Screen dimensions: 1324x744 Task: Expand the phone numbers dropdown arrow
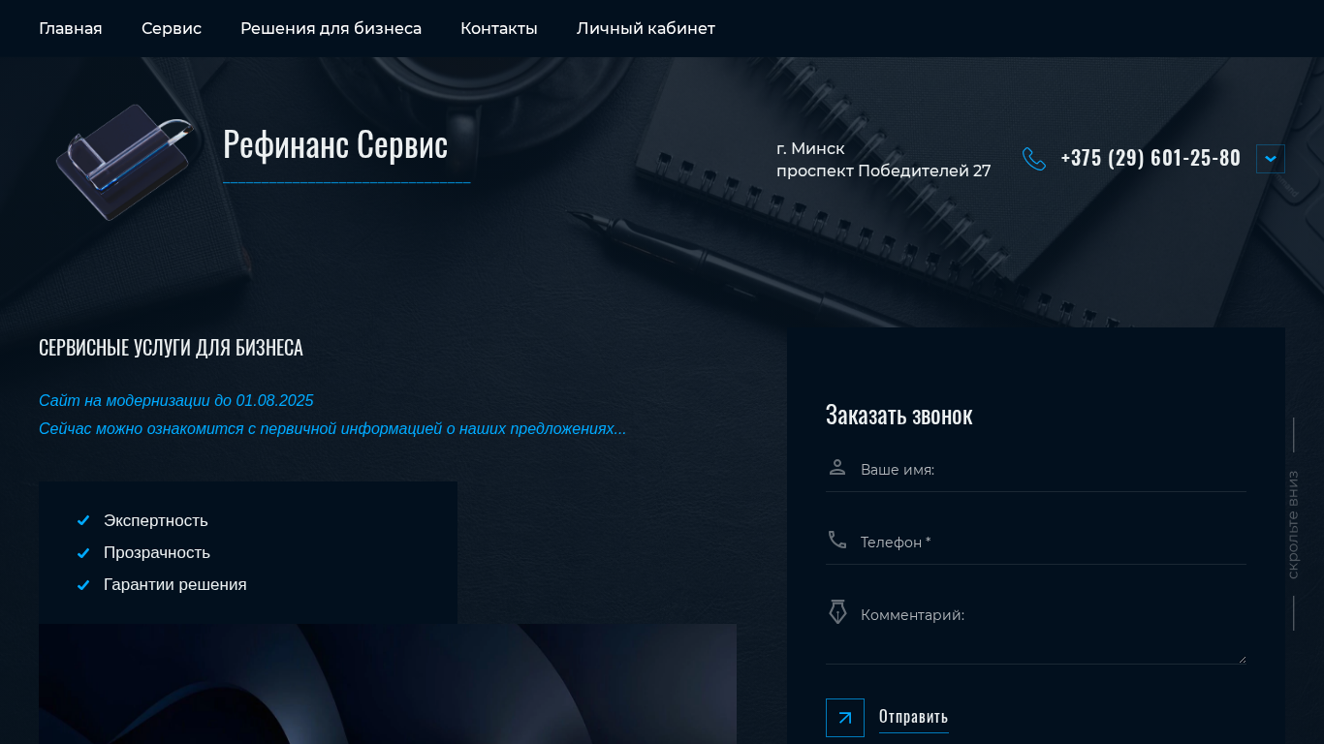click(1271, 159)
